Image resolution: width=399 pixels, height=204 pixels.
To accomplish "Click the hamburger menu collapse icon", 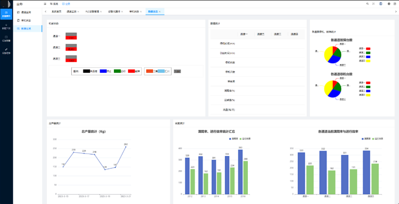I will coord(45,4).
